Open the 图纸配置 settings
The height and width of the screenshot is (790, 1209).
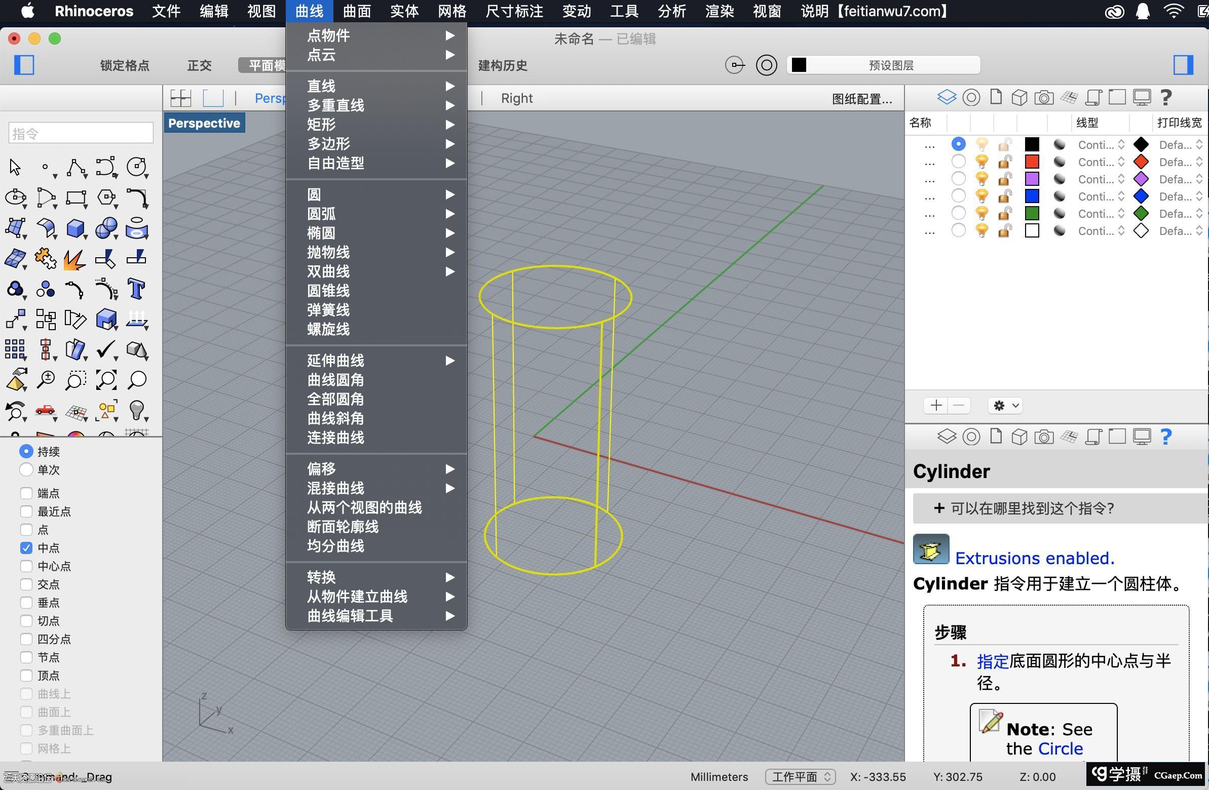click(x=861, y=98)
